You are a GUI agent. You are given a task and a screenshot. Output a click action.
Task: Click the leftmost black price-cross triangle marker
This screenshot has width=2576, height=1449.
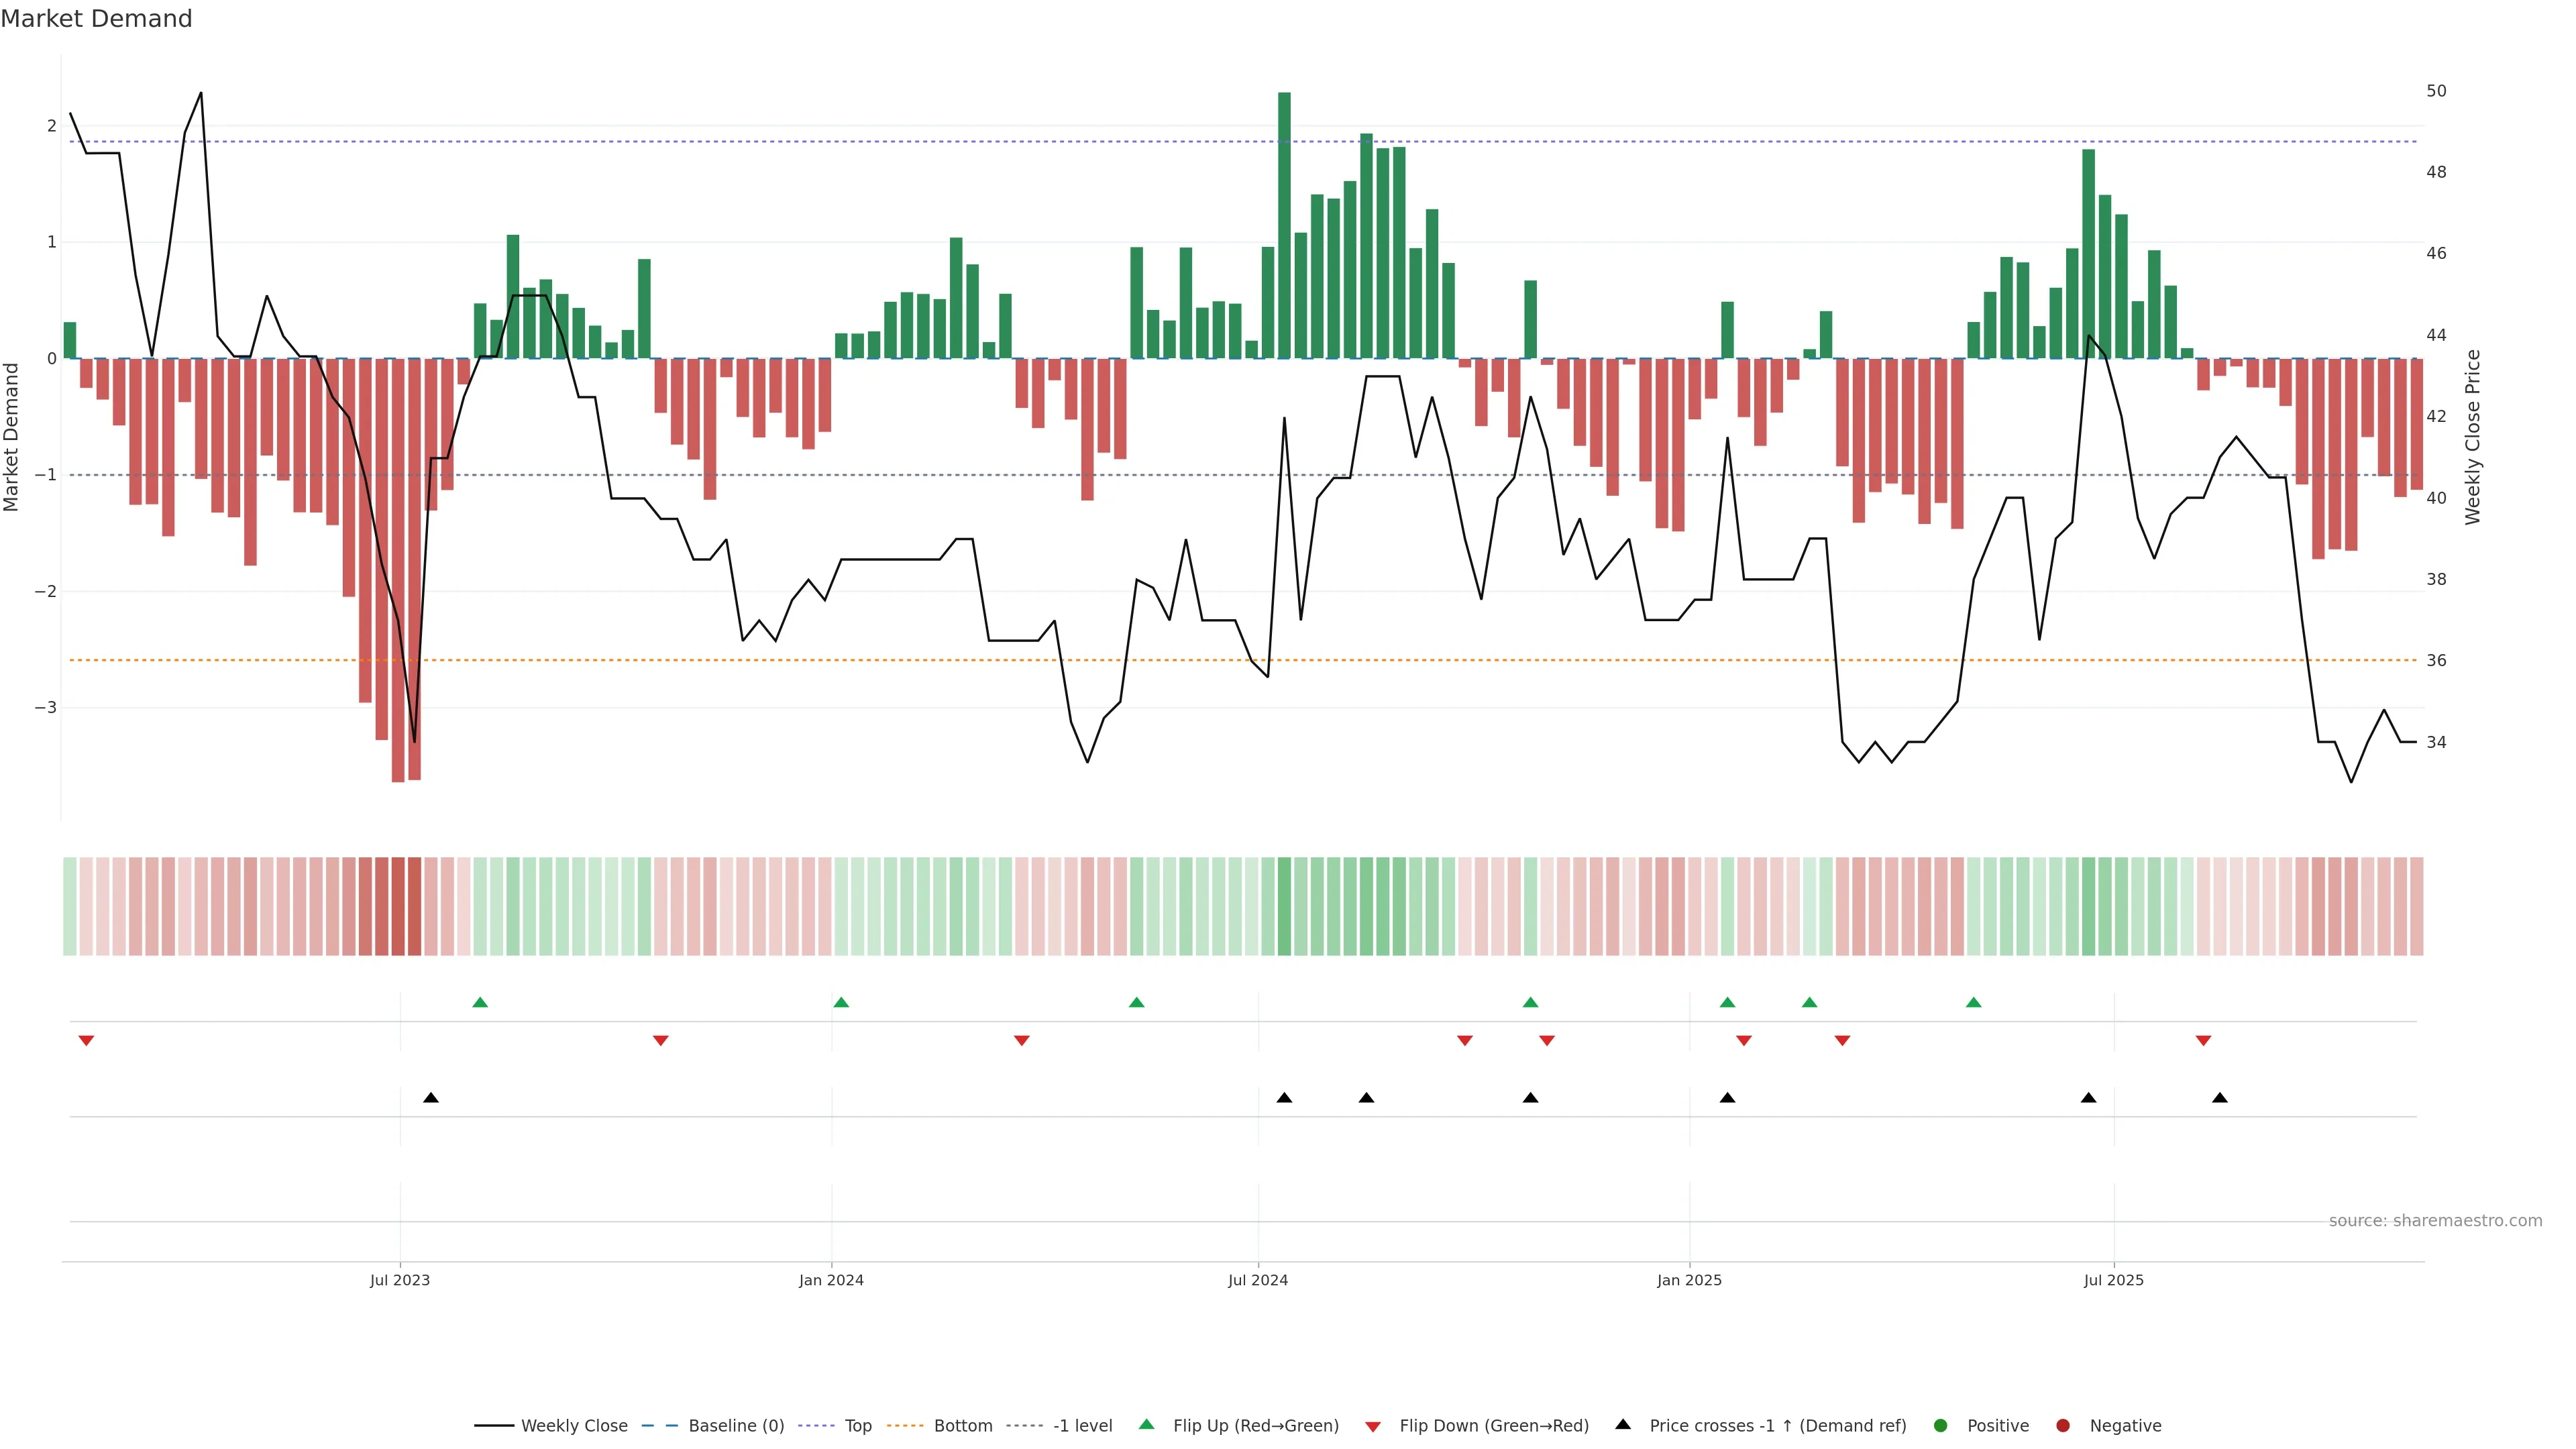[x=431, y=1098]
